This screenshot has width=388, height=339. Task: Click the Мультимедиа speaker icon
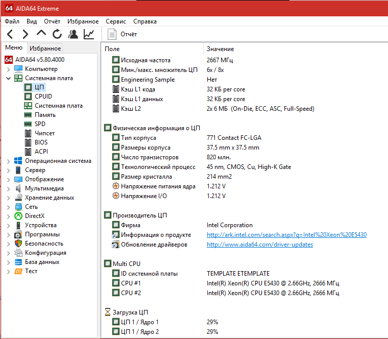18,188
